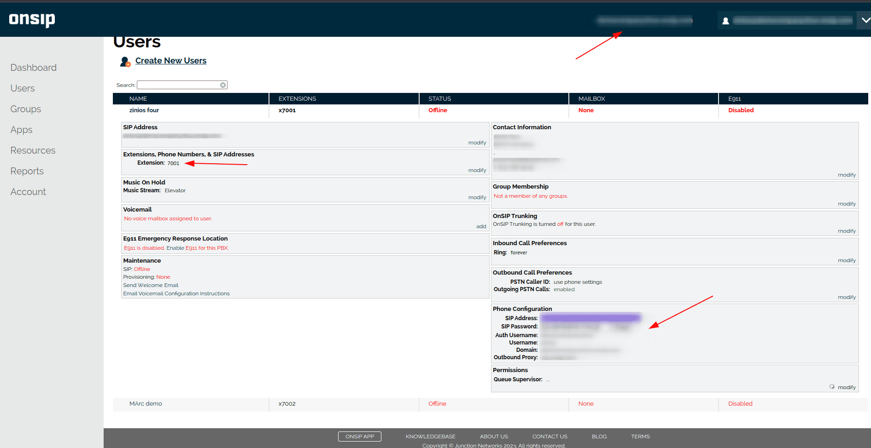Screen dimensions: 871x448
Task: Click the Elevator music stream value
Action: (175, 190)
